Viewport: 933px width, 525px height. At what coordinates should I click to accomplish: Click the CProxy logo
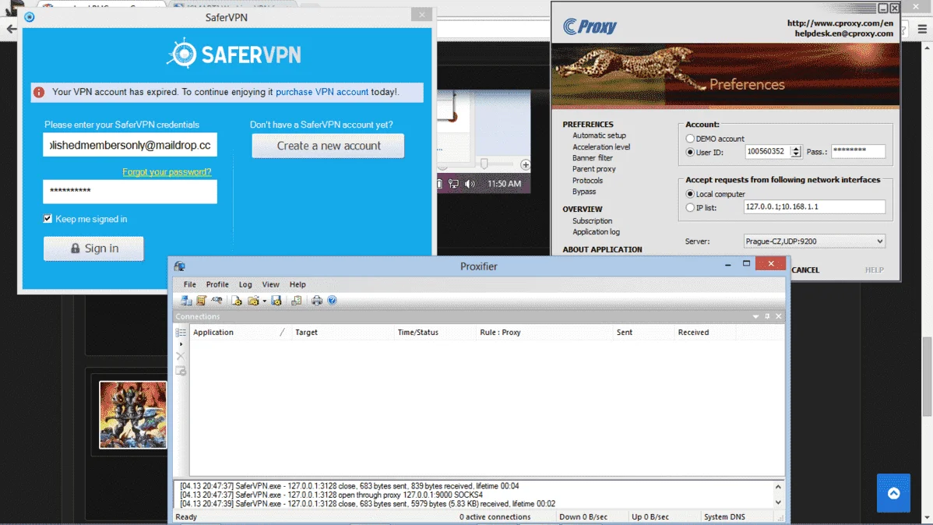pyautogui.click(x=590, y=26)
